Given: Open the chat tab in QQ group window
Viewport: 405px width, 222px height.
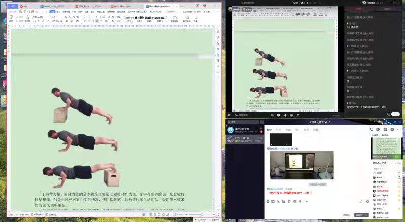Looking at the screenshot, I should click(269, 130).
